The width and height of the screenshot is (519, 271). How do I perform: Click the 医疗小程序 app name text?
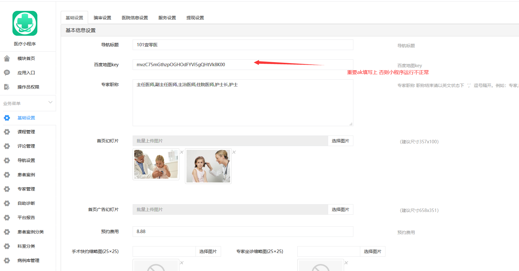25,44
